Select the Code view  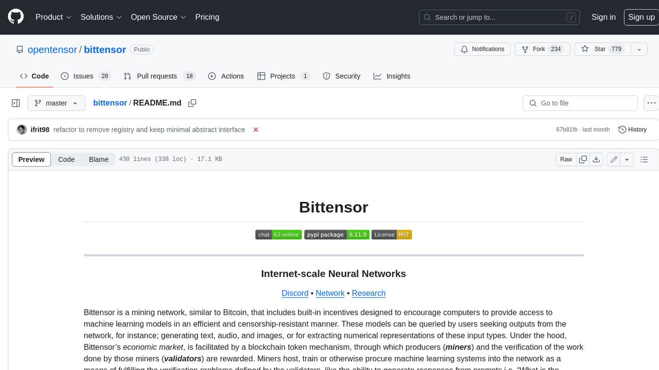pyautogui.click(x=66, y=159)
